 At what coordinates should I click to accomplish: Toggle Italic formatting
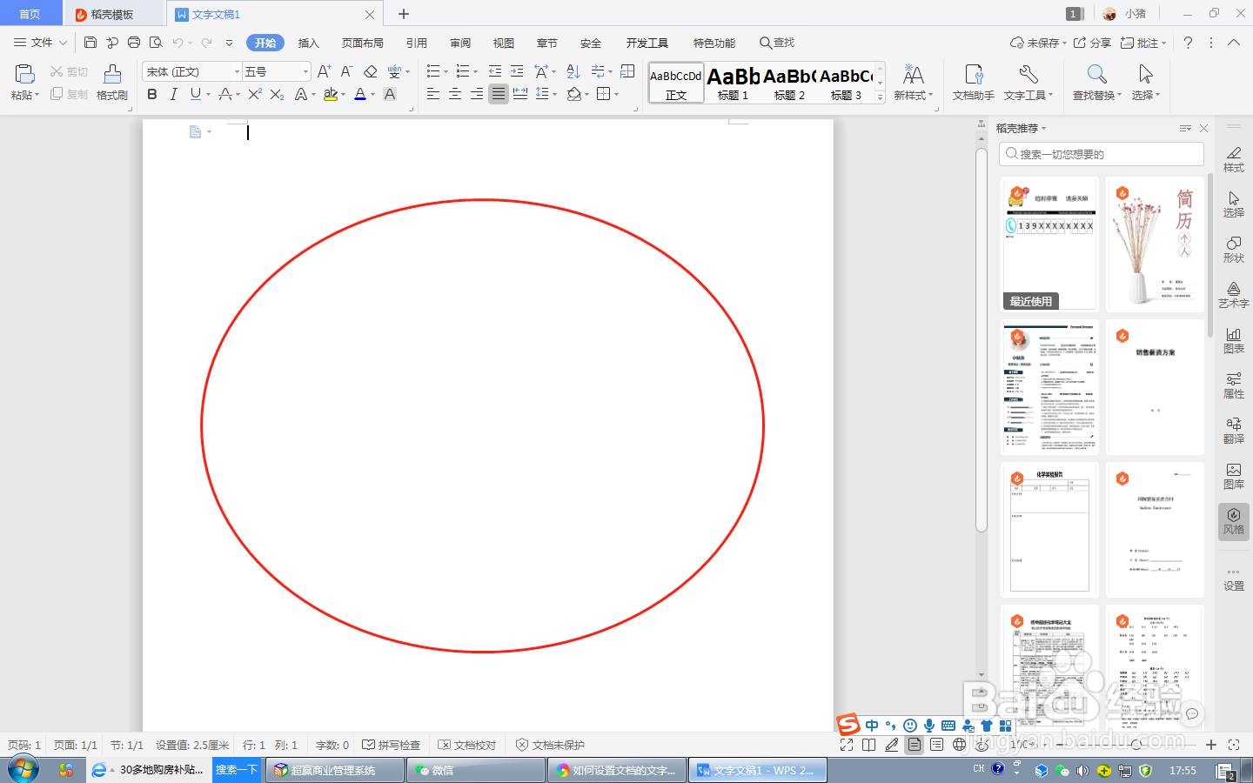pos(173,94)
